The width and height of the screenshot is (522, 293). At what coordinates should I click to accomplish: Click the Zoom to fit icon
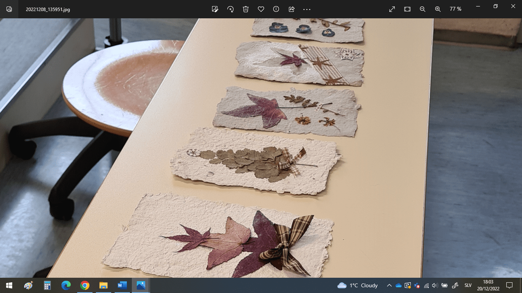(x=407, y=9)
